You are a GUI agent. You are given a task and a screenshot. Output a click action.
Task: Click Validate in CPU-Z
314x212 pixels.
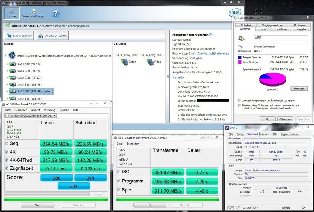pos(286,207)
